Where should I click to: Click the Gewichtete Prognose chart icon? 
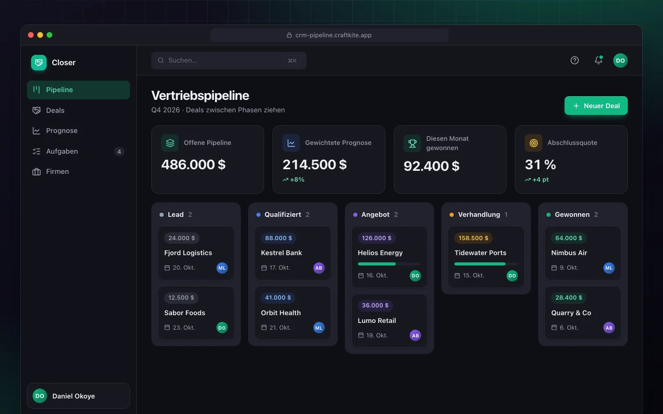[291, 143]
